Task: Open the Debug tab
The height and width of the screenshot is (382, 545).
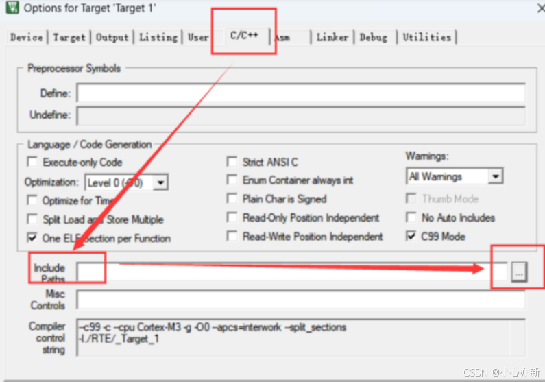Action: (374, 37)
